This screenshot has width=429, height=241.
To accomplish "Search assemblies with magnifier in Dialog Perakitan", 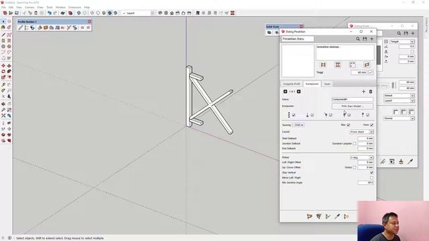I will pos(358,39).
